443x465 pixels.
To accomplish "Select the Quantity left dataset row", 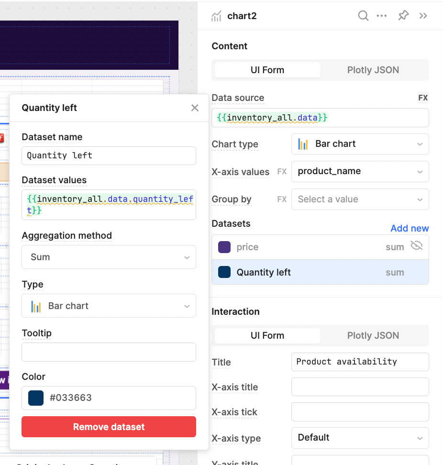I will pos(320,272).
